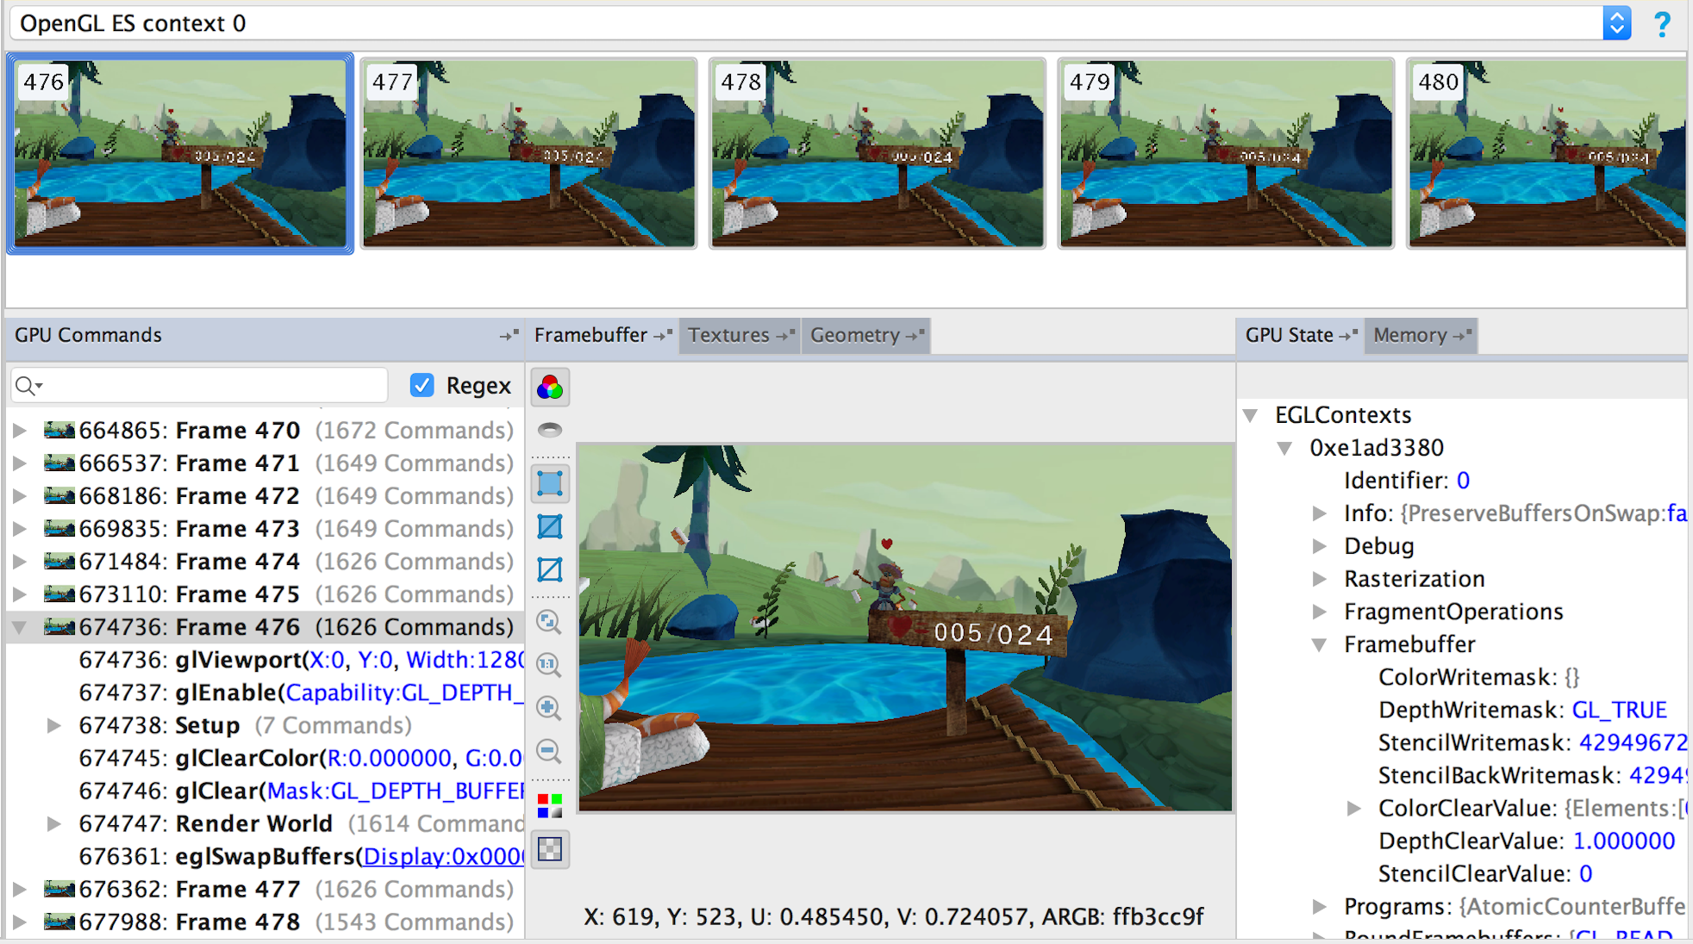
Task: Expand Frame 472 command group
Action: coord(20,495)
